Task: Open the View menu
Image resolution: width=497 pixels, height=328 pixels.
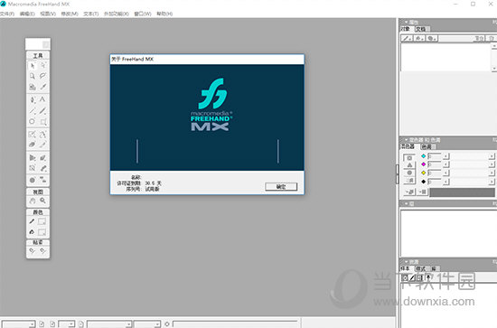Action: point(48,14)
